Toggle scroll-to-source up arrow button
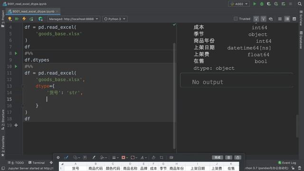This screenshot has height=171, width=304. point(263,19)
